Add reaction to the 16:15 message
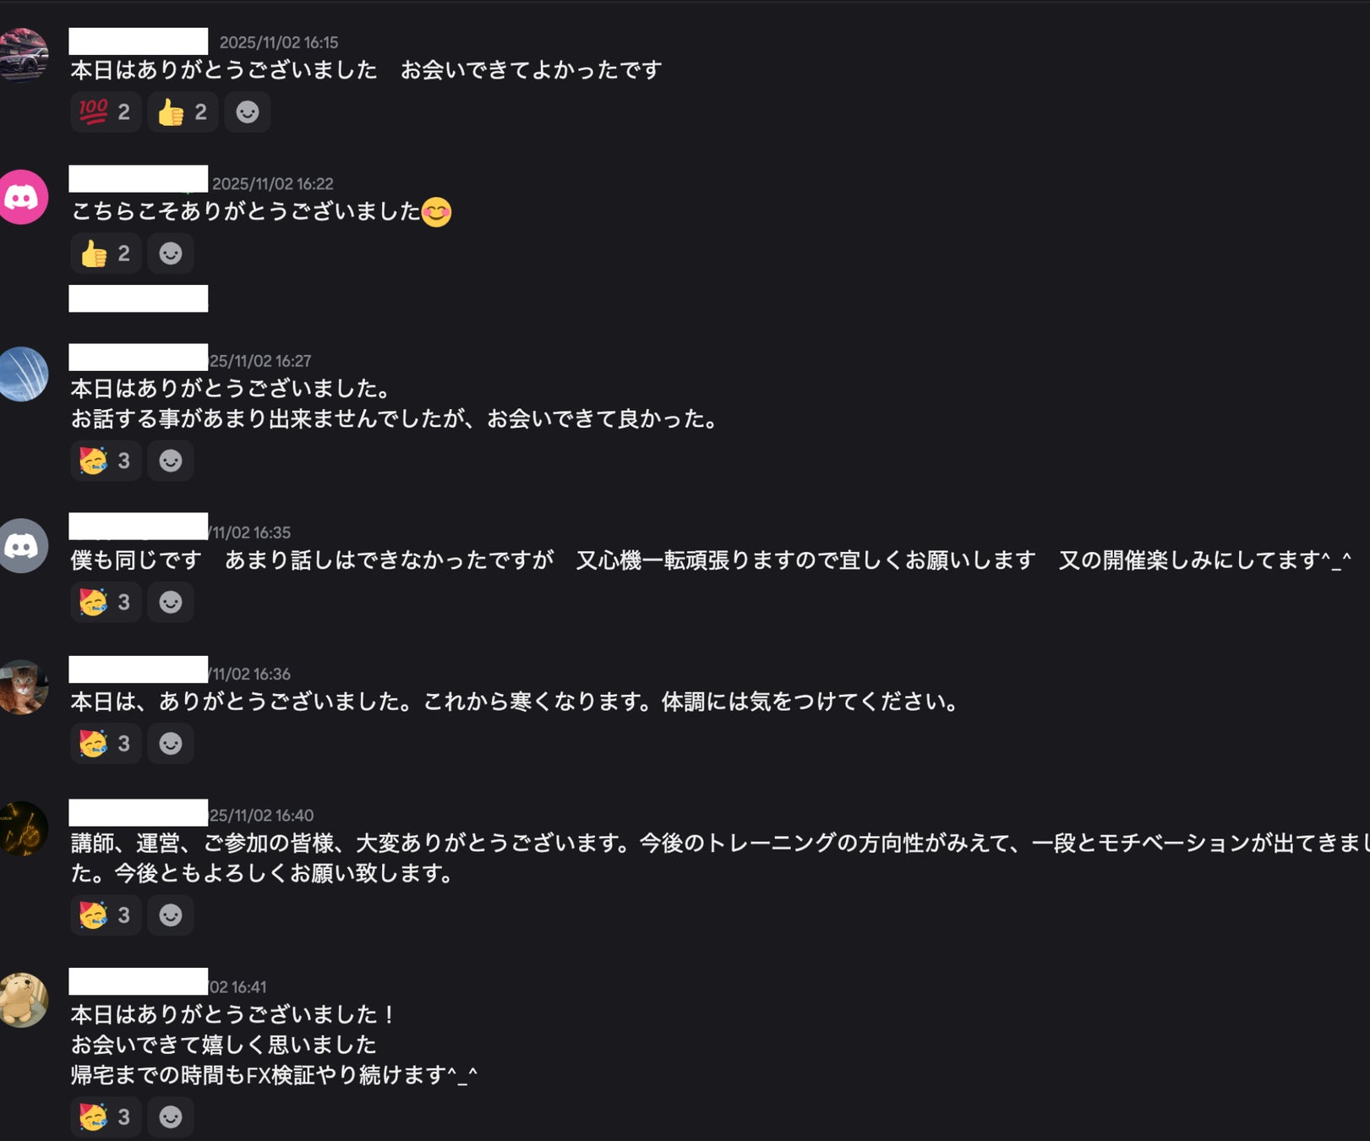 (x=247, y=112)
